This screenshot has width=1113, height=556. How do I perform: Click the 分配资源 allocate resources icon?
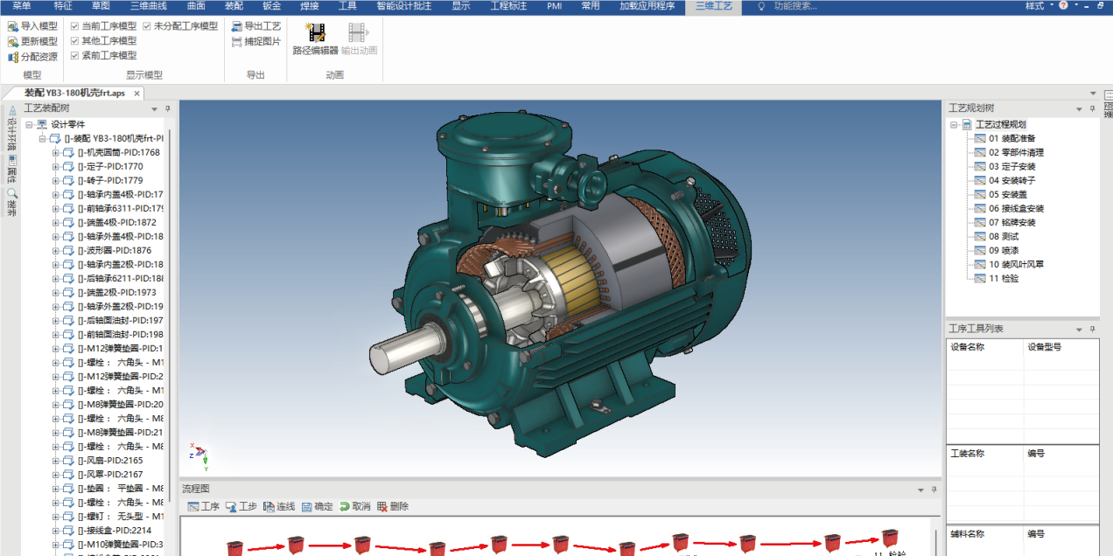(x=13, y=57)
